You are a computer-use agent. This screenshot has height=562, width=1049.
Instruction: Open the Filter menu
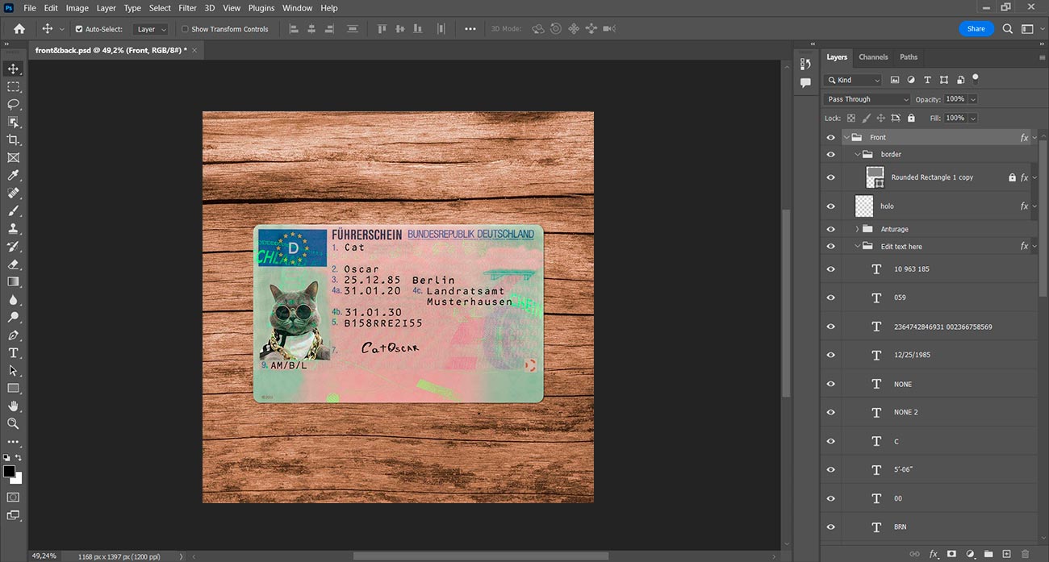point(187,8)
